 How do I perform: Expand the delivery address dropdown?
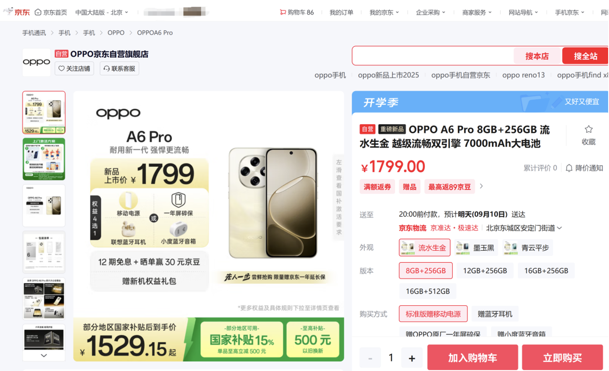[559, 228]
